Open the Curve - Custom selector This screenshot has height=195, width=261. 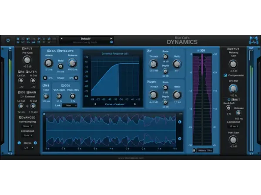coord(115,104)
